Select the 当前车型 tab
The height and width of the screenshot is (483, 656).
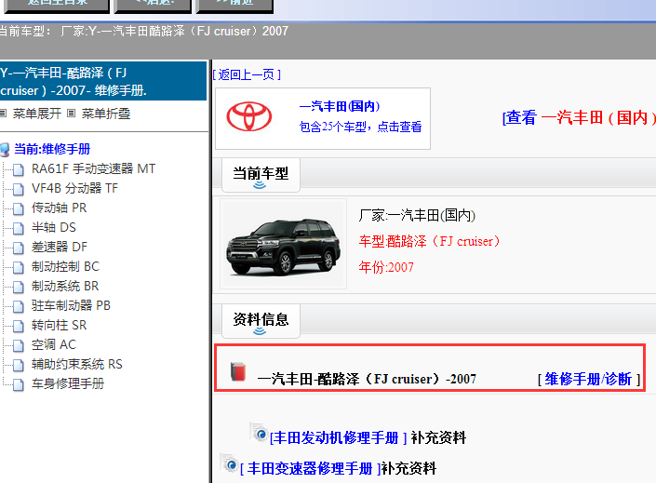[x=261, y=175]
